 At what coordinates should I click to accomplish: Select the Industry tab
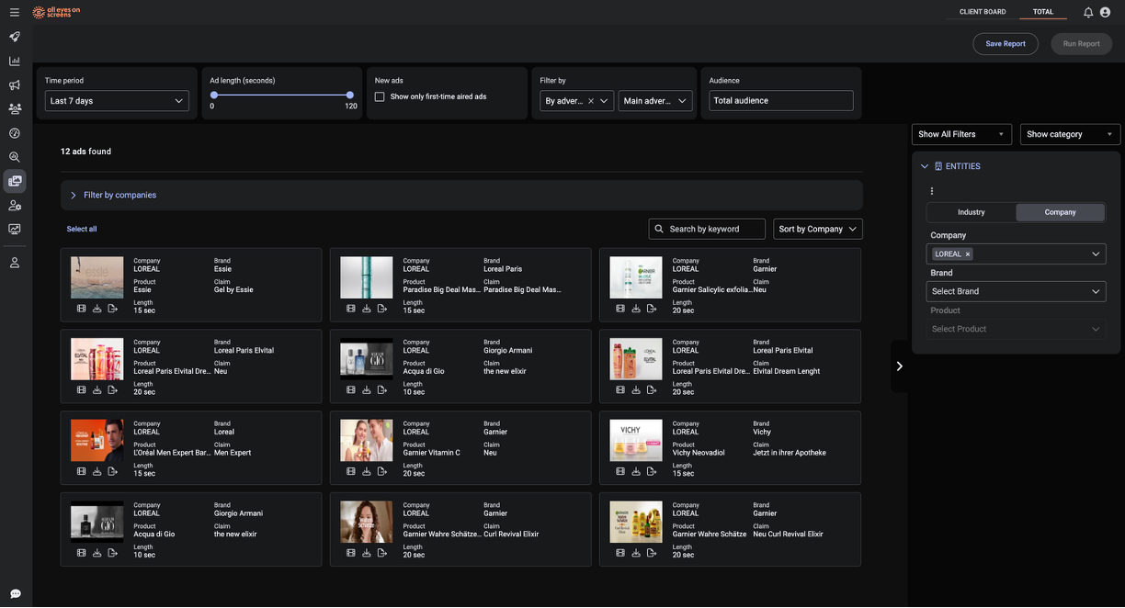[972, 212]
